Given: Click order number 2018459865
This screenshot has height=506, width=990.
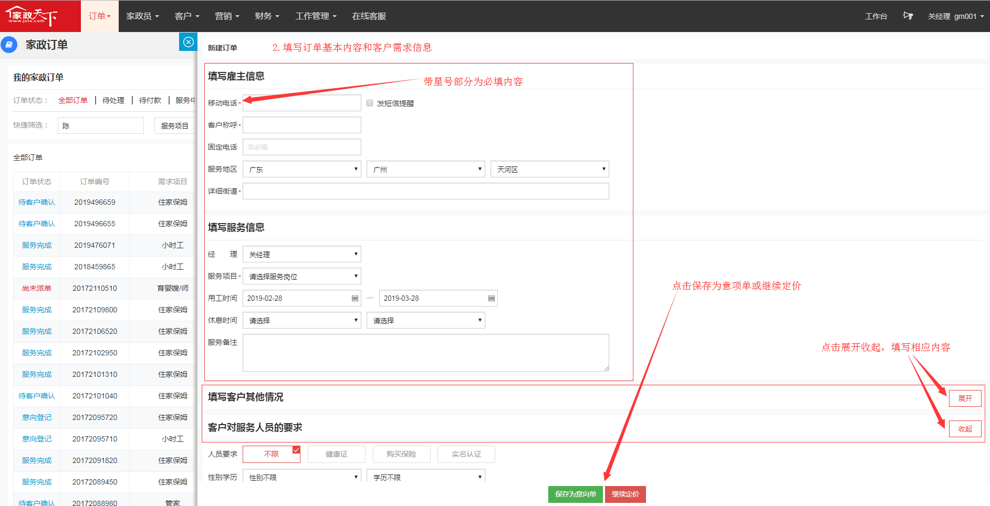Looking at the screenshot, I should [95, 267].
